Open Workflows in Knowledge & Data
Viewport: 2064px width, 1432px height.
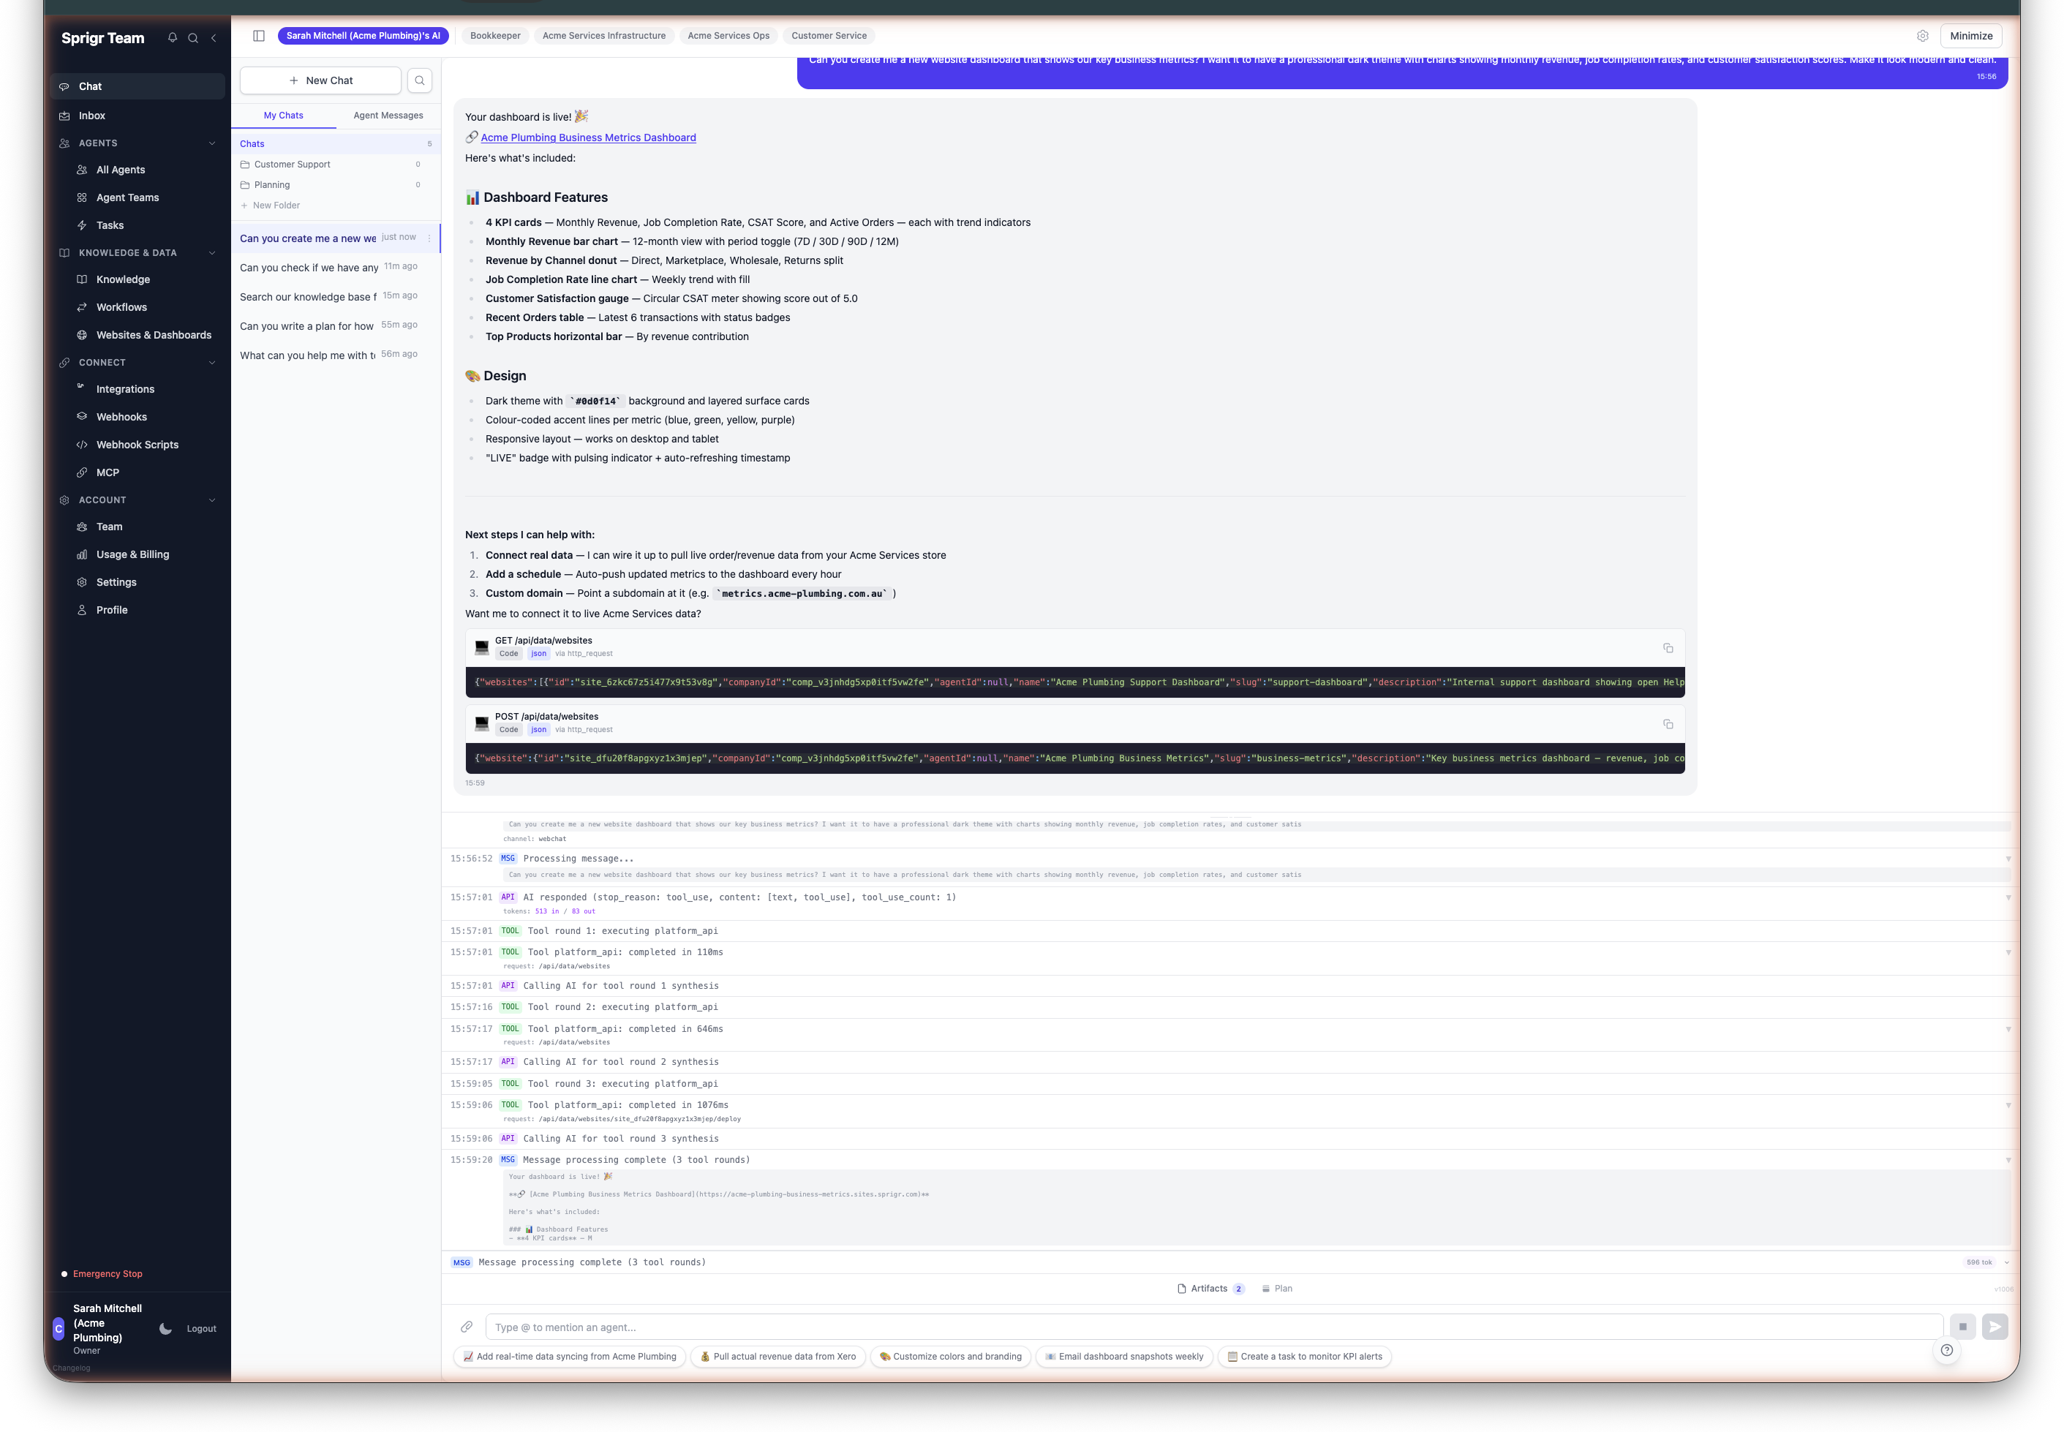point(122,307)
